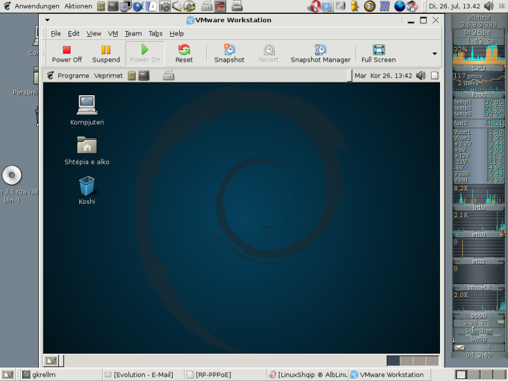Open CD and film launcher
The height and width of the screenshot is (381, 508).
[189, 6]
